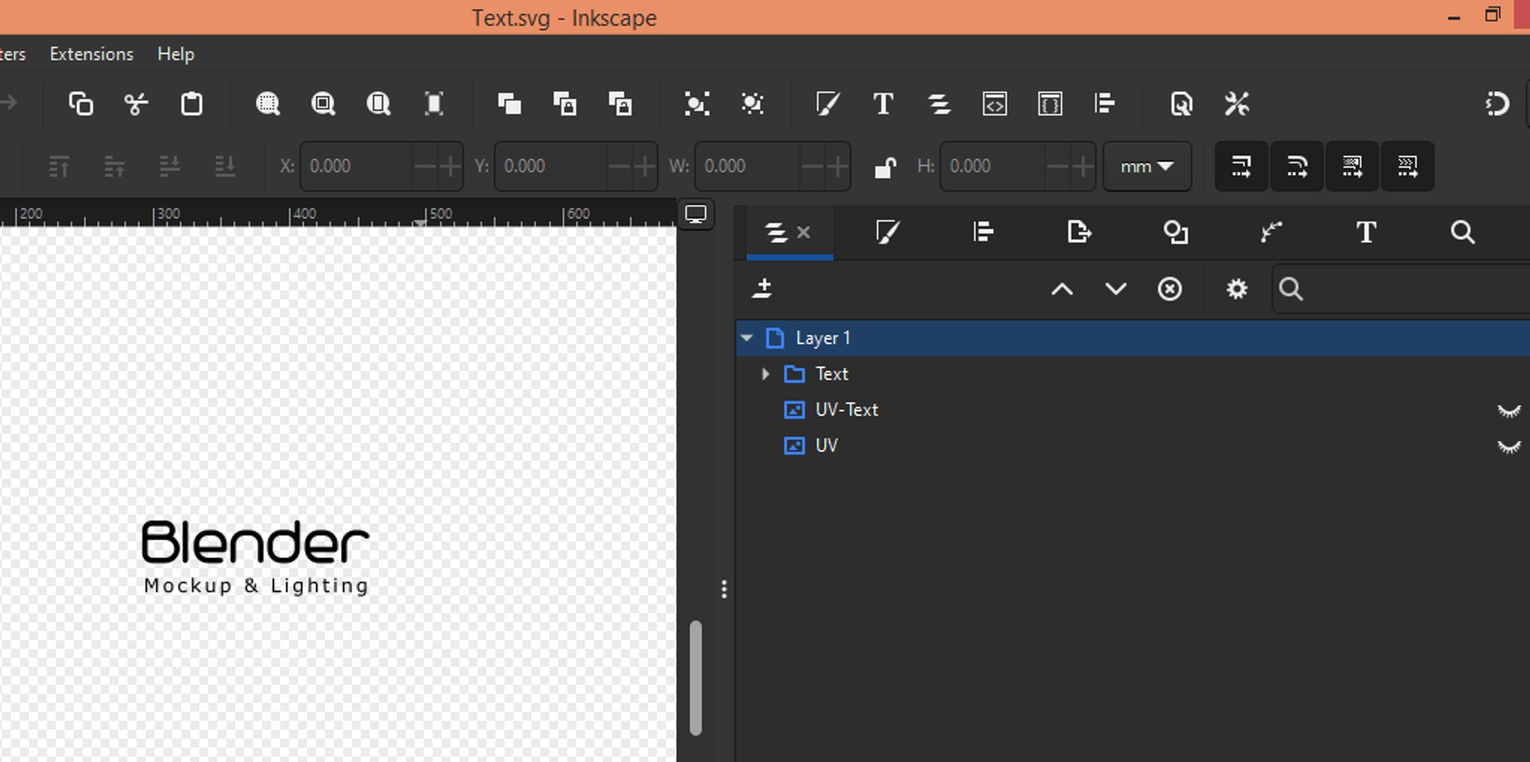Collapse the Layer 1 tree
The width and height of the screenshot is (1530, 762).
point(747,338)
